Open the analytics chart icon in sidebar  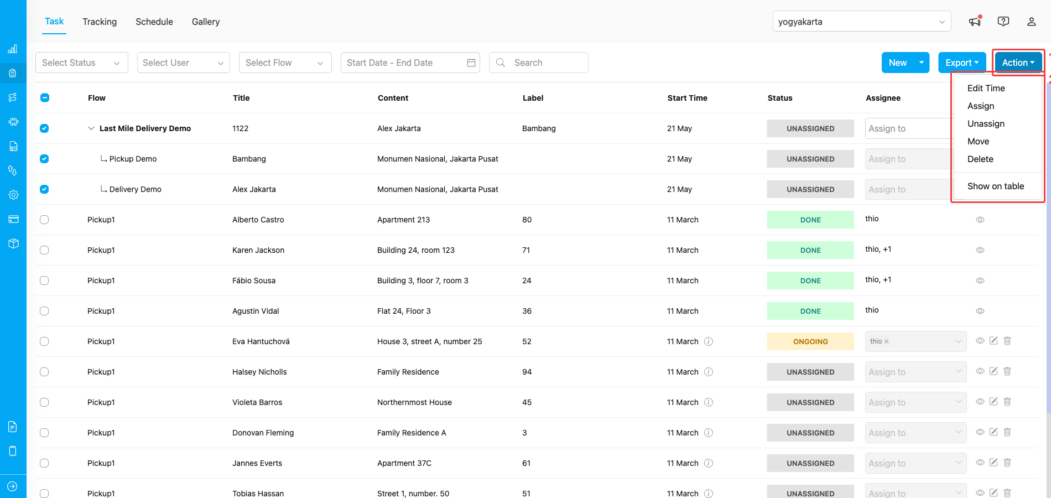(x=13, y=49)
